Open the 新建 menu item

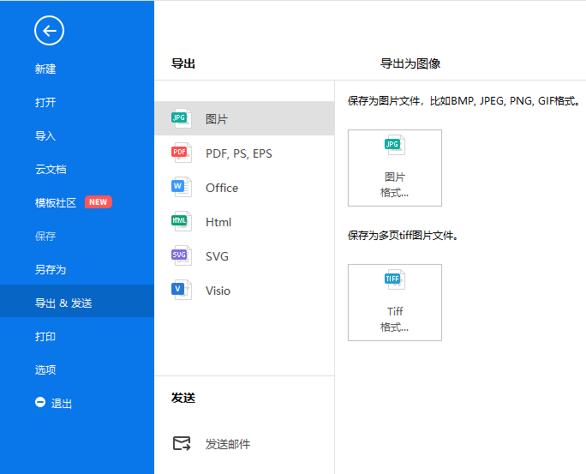point(45,69)
